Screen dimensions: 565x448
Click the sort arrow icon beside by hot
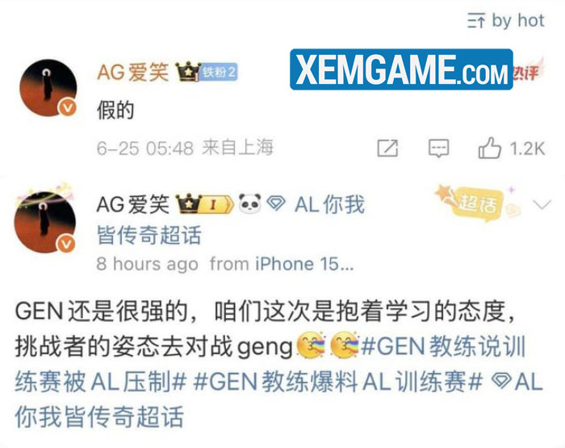pyautogui.click(x=476, y=20)
